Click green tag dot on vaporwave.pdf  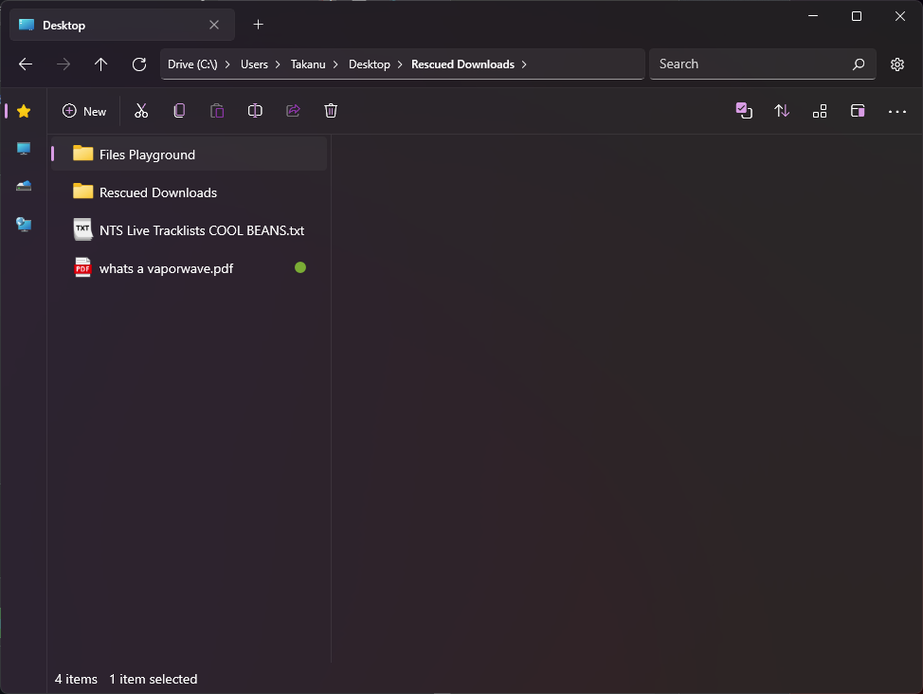point(300,267)
